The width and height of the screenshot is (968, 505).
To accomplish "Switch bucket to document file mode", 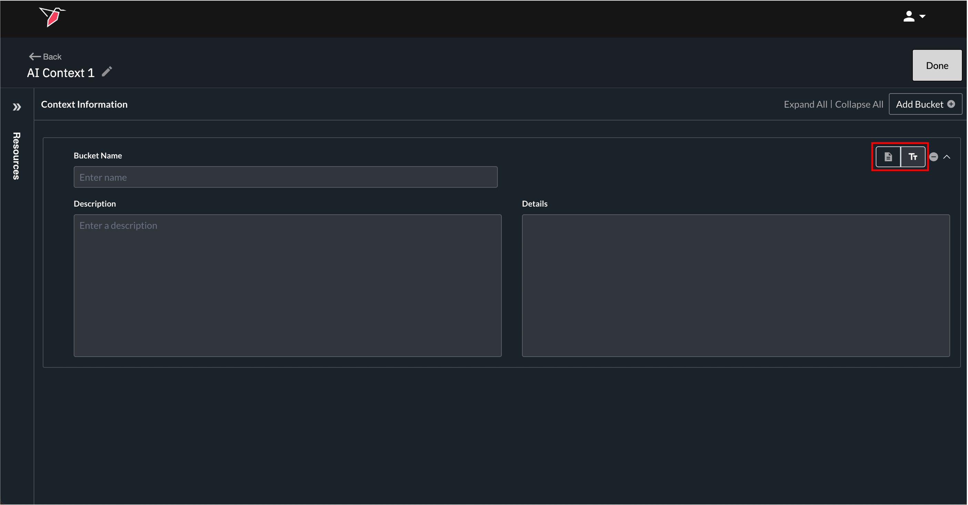I will click(888, 157).
